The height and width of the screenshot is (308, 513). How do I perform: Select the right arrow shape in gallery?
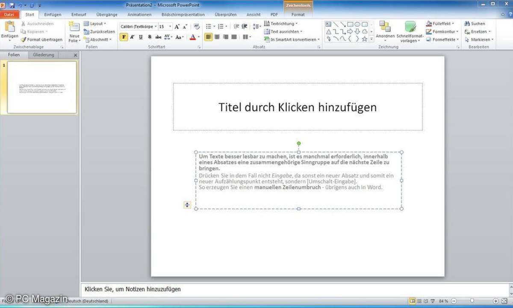pos(350,32)
